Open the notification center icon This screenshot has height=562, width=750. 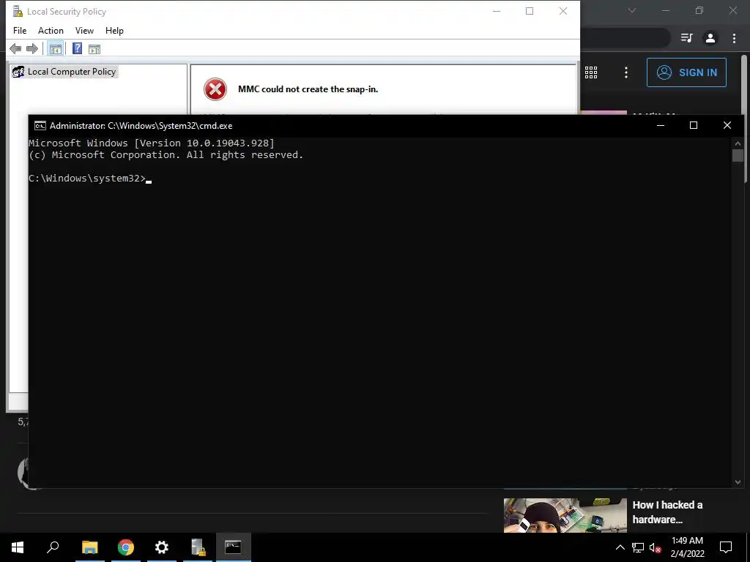726,547
